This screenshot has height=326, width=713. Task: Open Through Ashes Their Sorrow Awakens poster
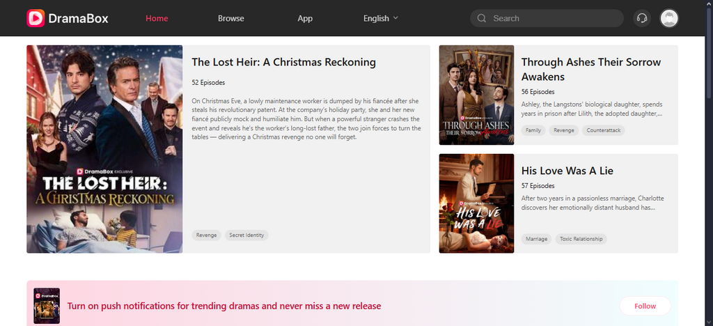476,95
